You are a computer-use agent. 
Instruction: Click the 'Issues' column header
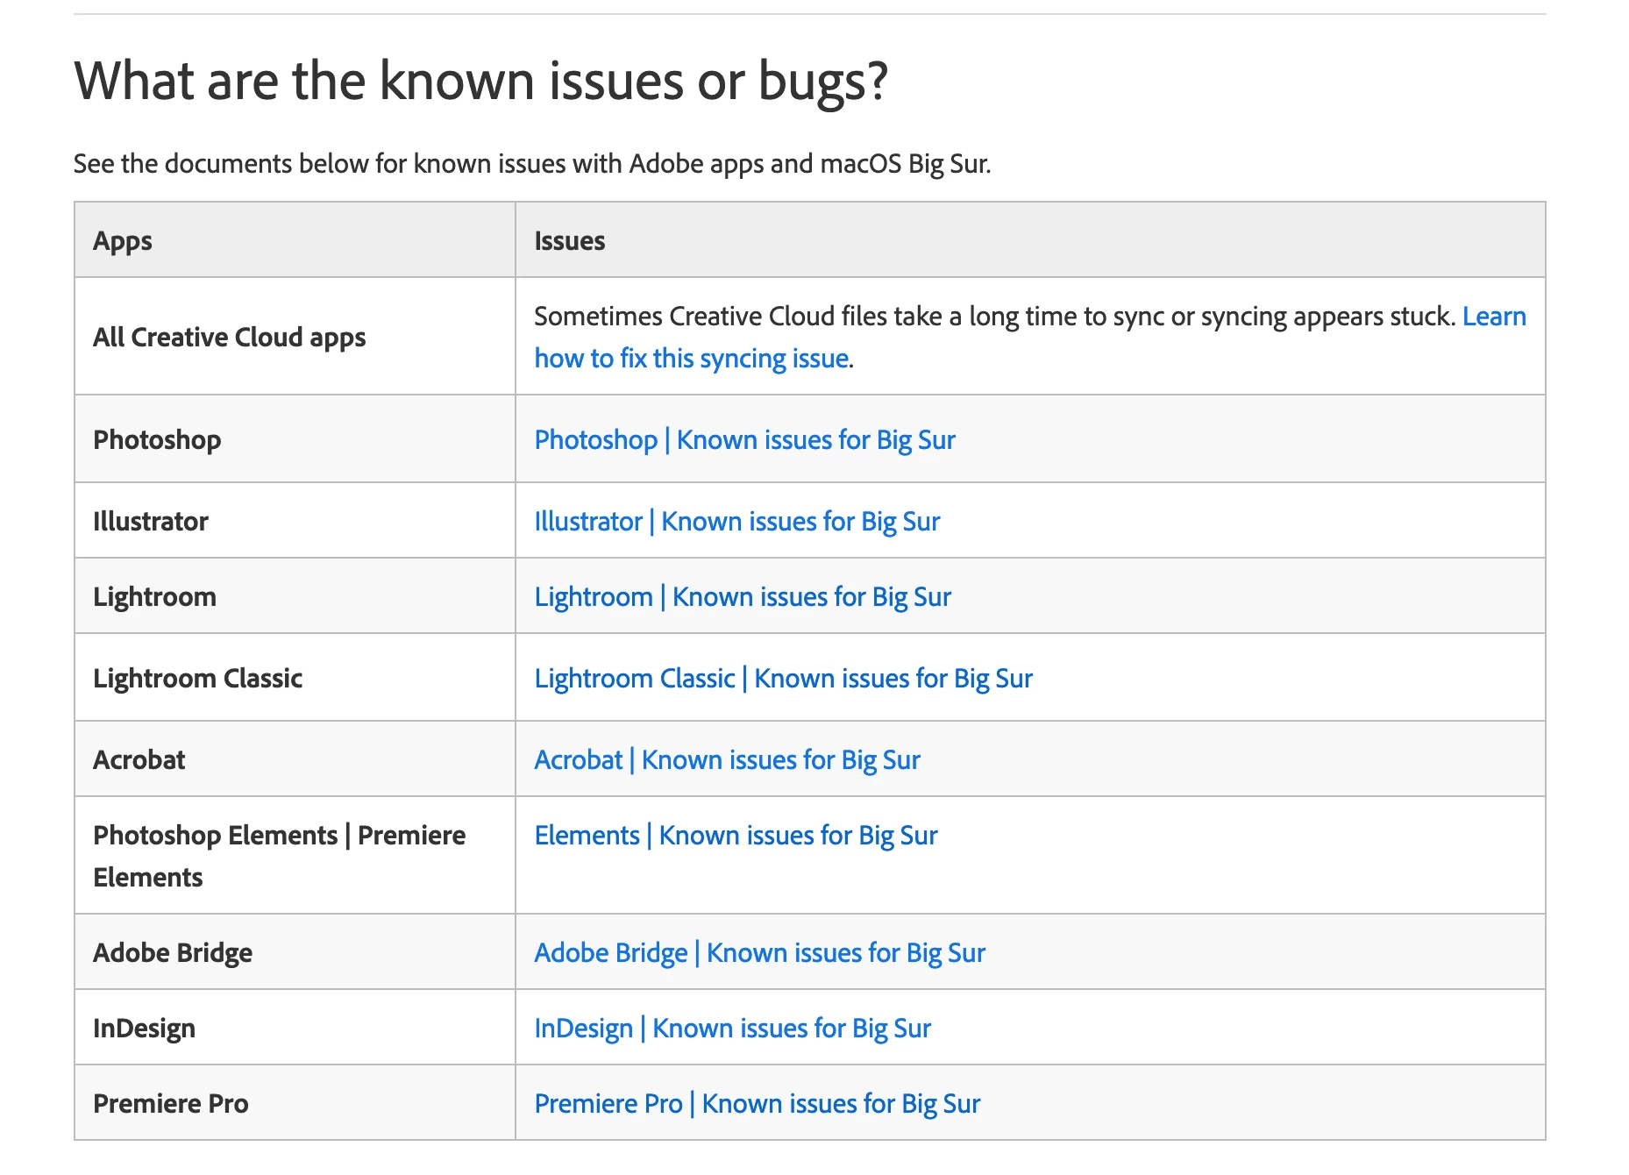click(1030, 240)
